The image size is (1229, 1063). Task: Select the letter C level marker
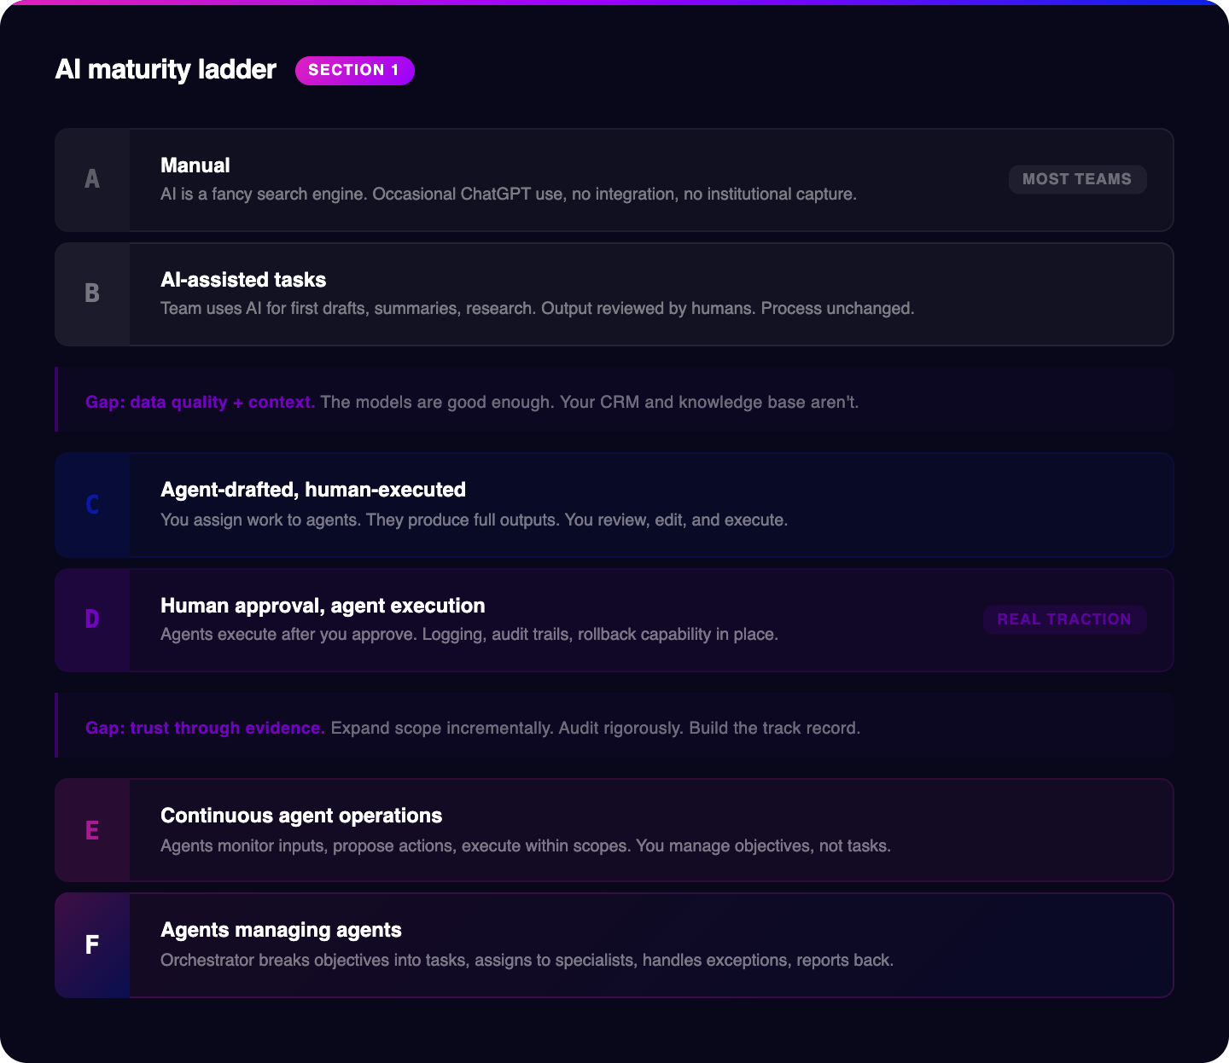click(x=92, y=505)
